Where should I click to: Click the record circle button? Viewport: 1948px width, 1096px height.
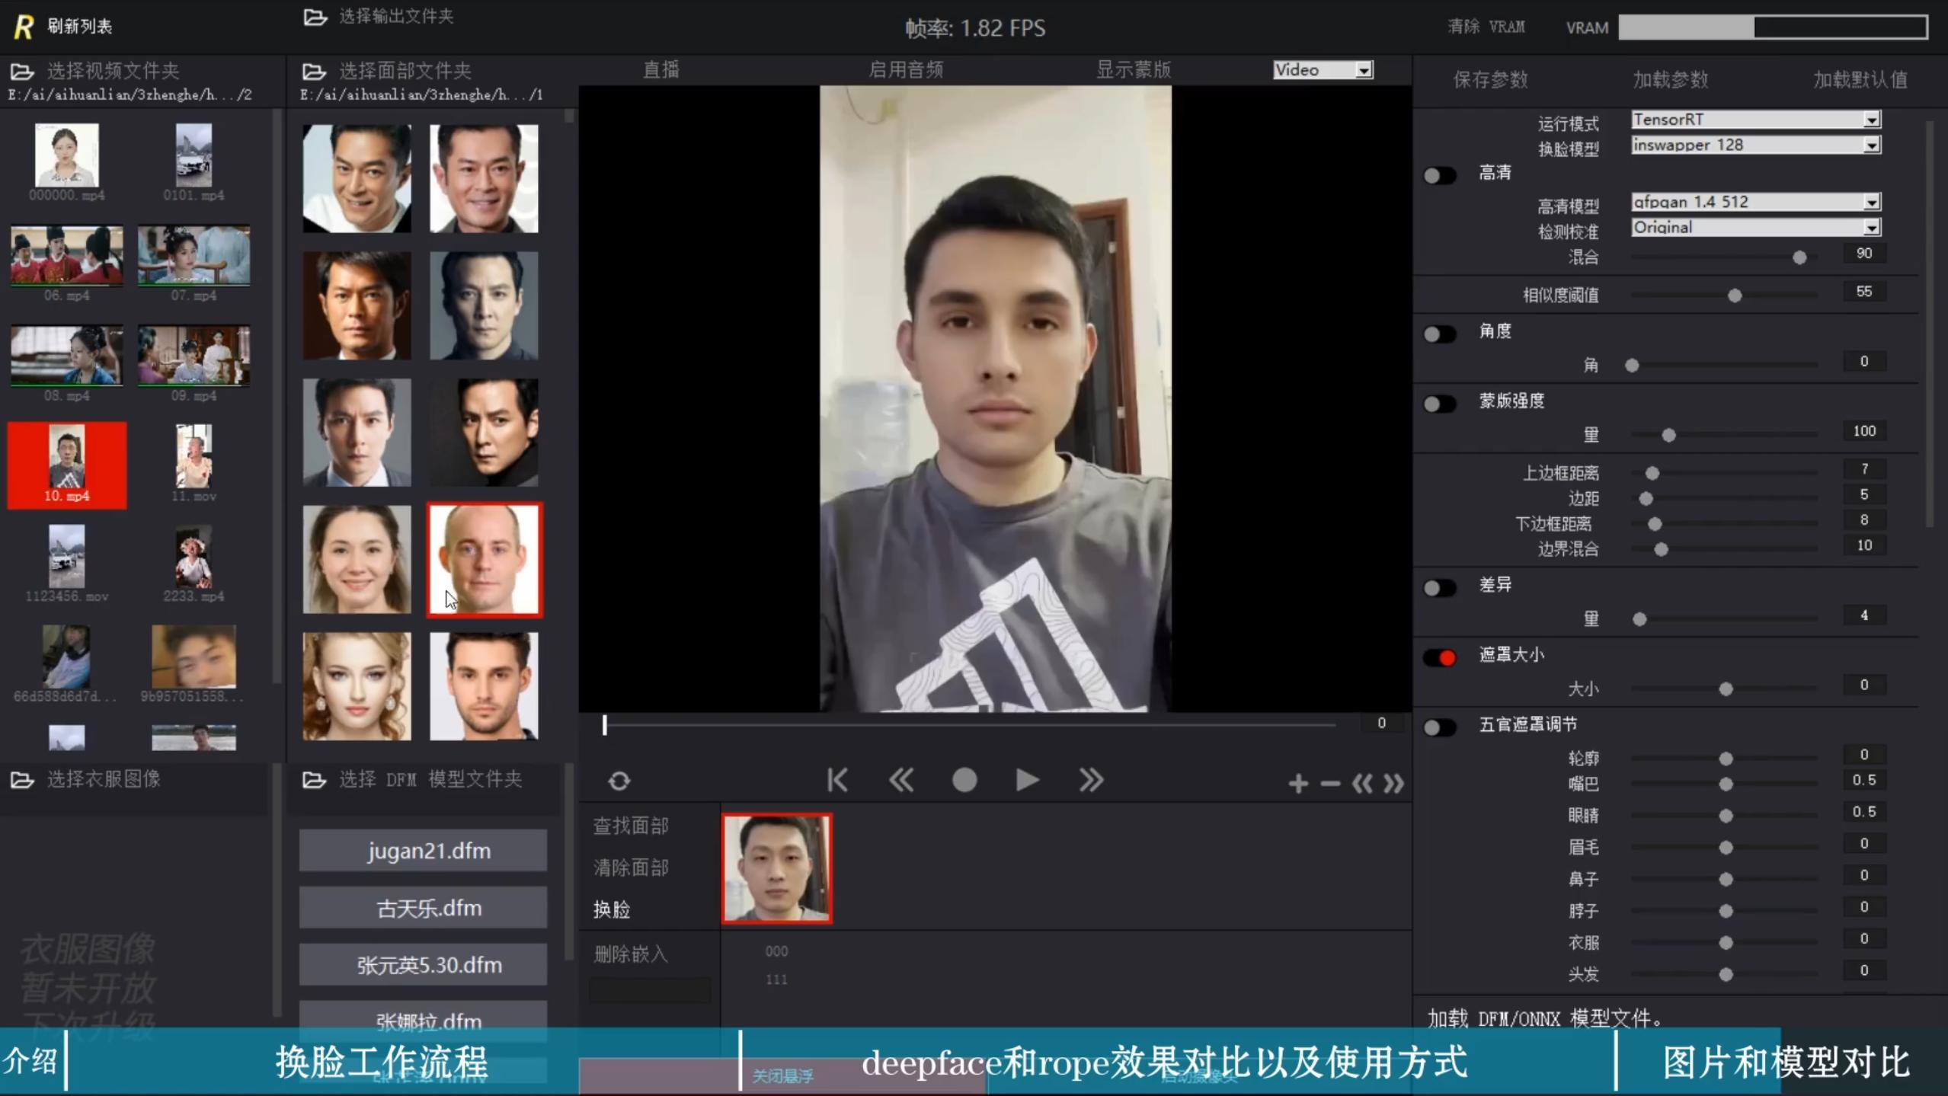point(964,780)
